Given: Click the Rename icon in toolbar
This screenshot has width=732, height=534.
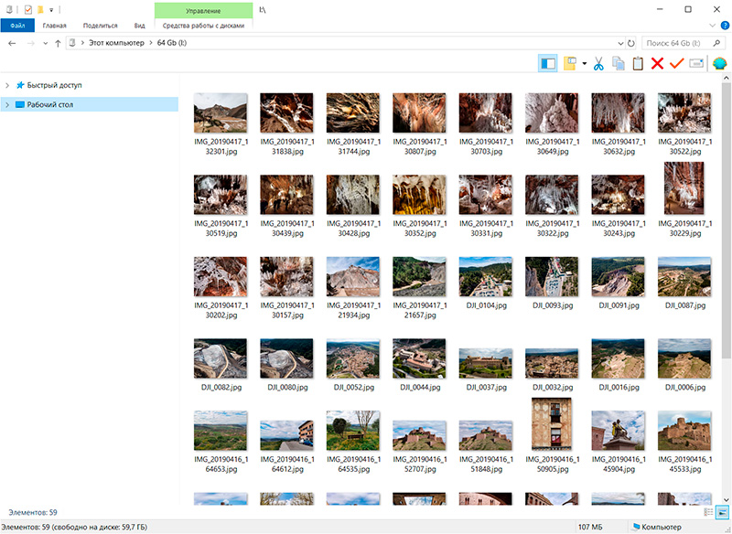Looking at the screenshot, I should [696, 64].
